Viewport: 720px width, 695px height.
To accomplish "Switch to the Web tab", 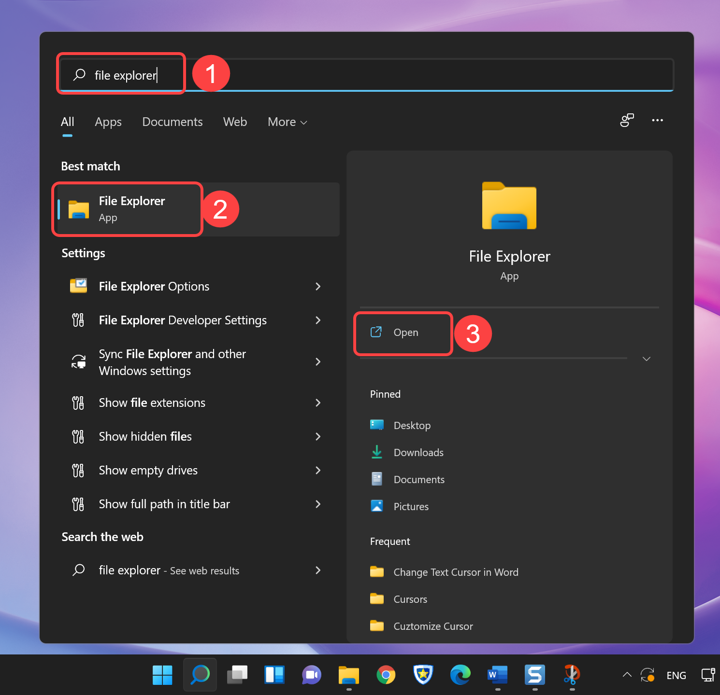I will (235, 122).
